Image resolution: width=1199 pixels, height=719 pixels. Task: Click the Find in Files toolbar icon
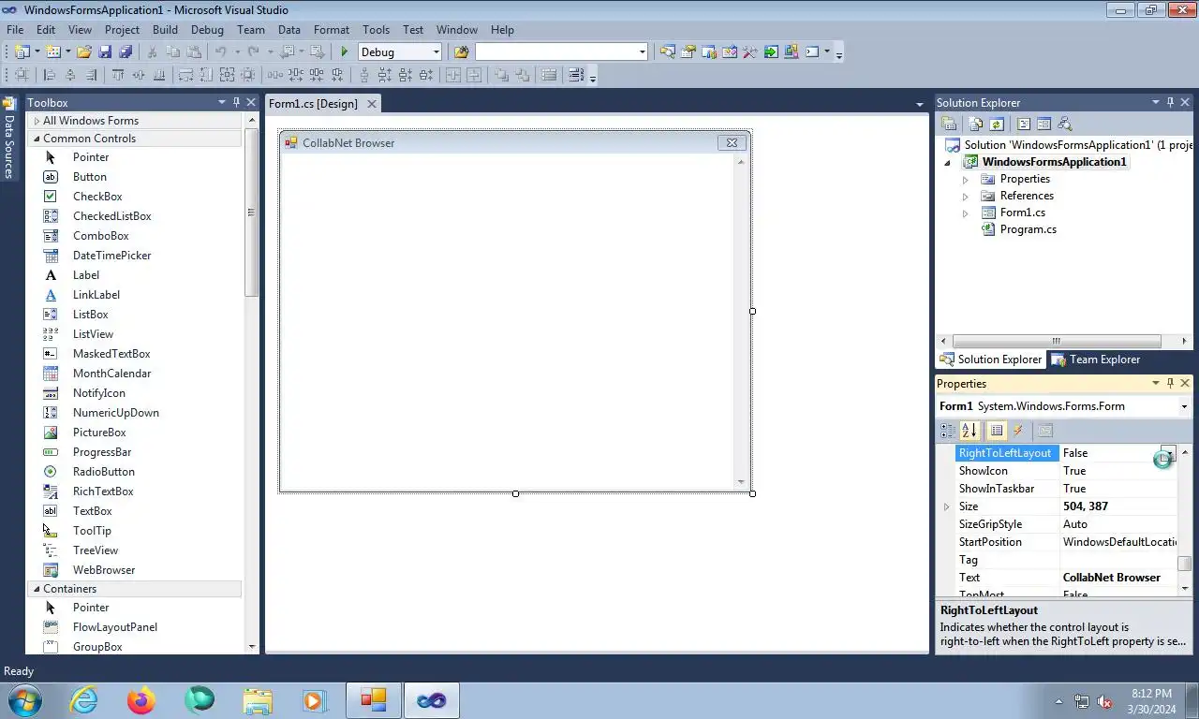pyautogui.click(x=461, y=52)
